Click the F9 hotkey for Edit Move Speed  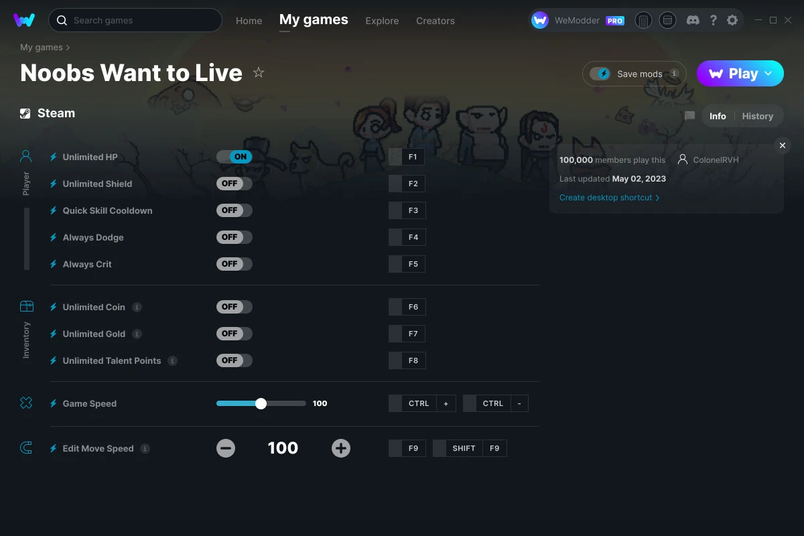coord(407,448)
